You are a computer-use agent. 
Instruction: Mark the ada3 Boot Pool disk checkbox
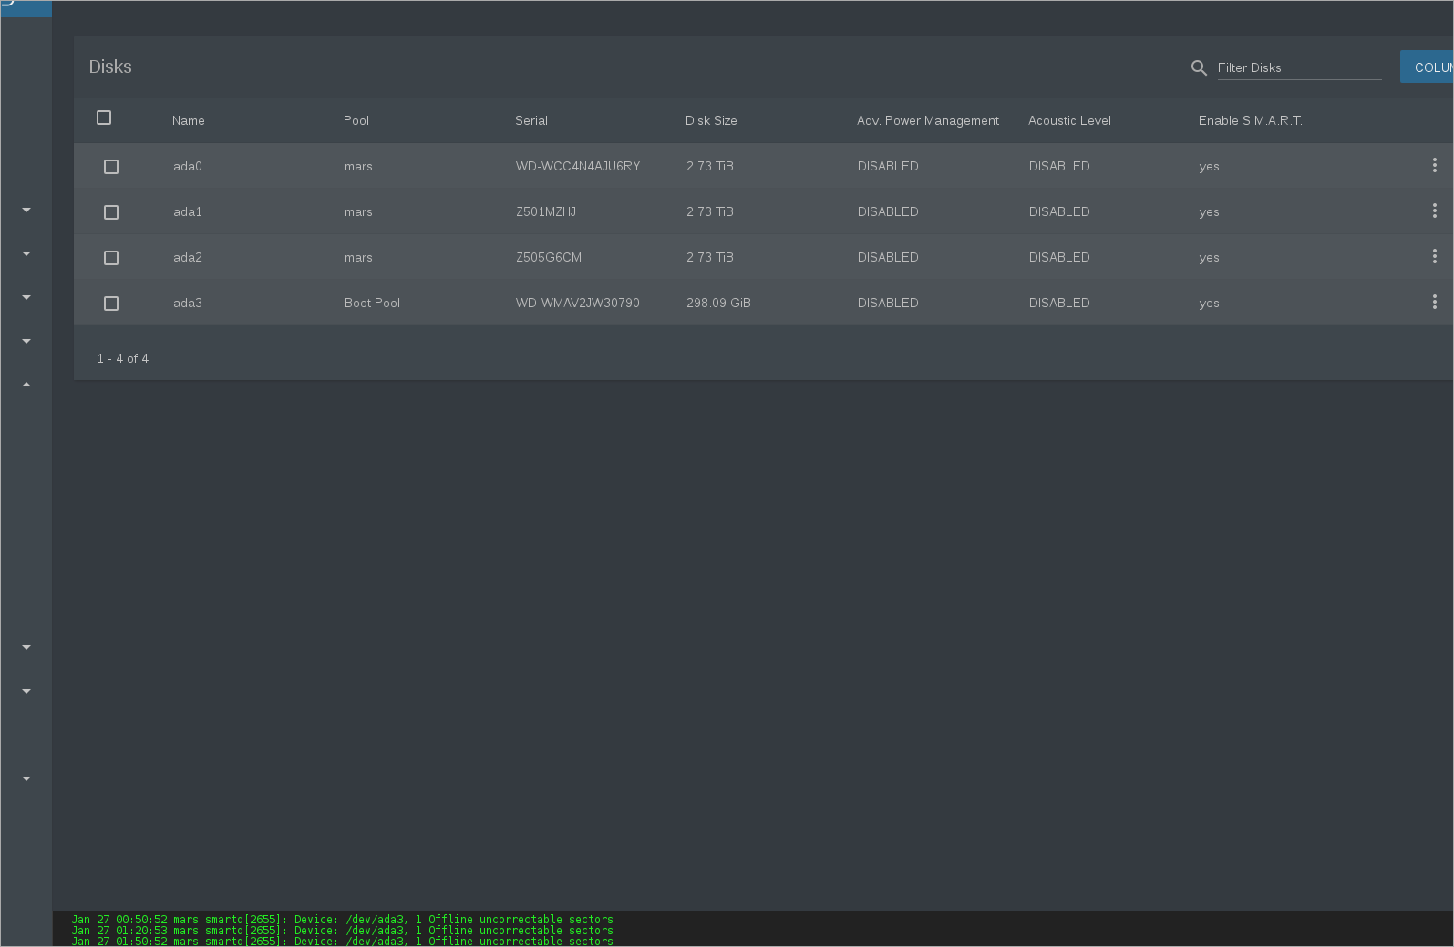111,304
